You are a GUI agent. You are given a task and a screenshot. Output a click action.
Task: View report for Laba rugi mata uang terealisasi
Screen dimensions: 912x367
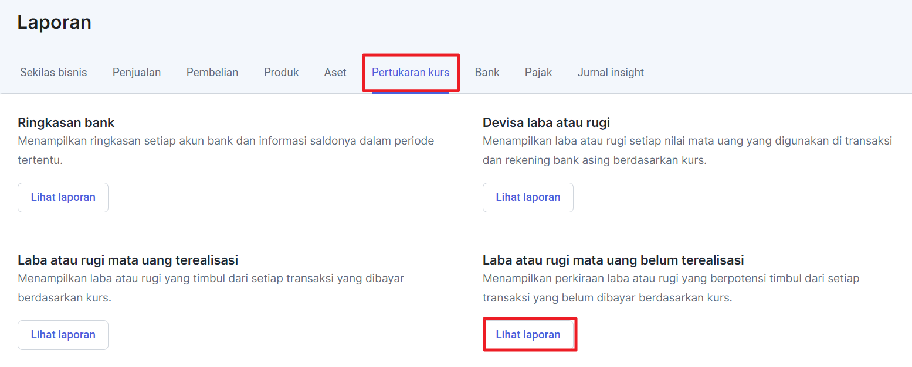(x=63, y=335)
